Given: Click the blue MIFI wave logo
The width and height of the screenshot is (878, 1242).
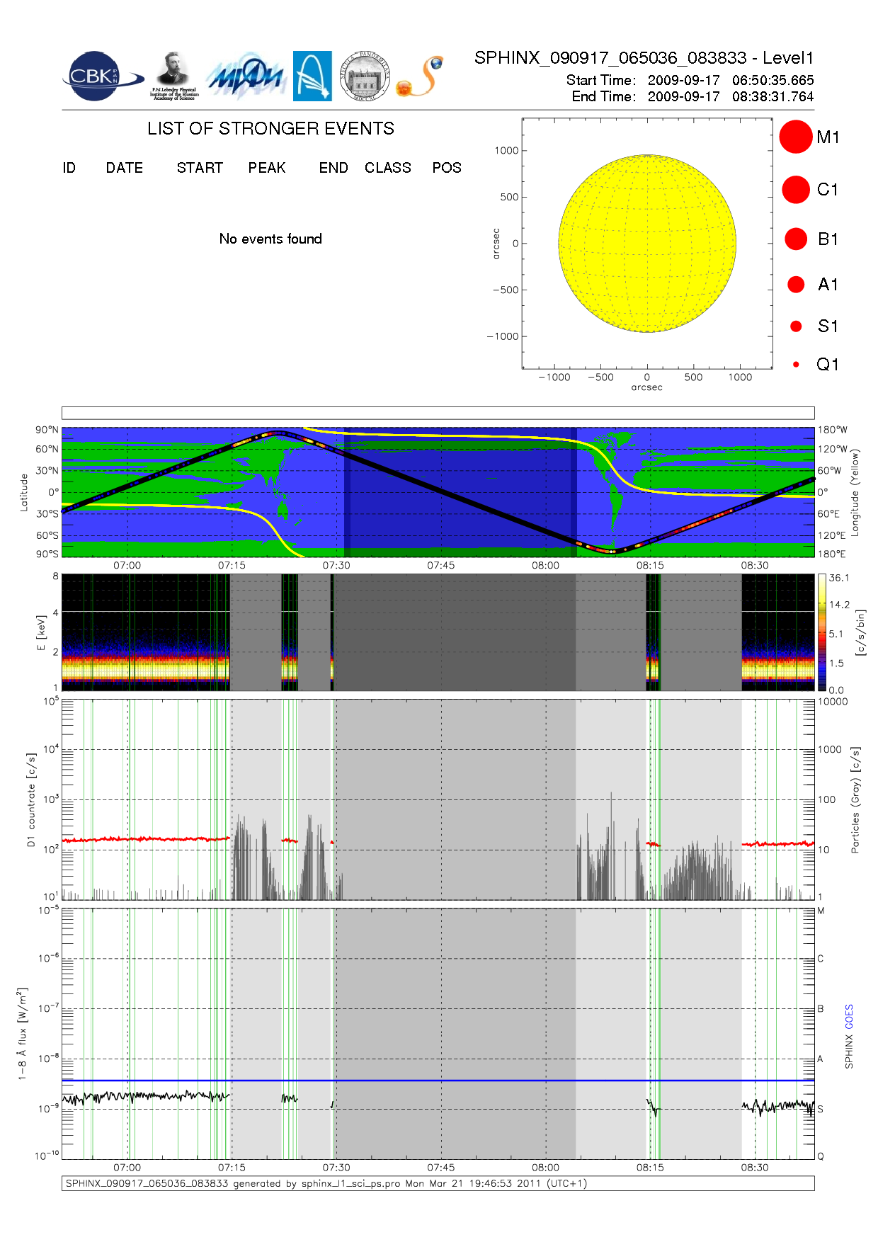Looking at the screenshot, I should coord(245,77).
